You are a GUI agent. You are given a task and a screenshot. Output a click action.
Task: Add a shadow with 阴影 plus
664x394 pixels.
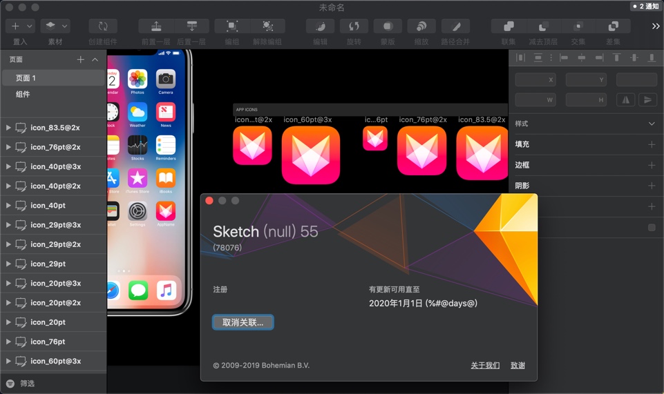(652, 186)
